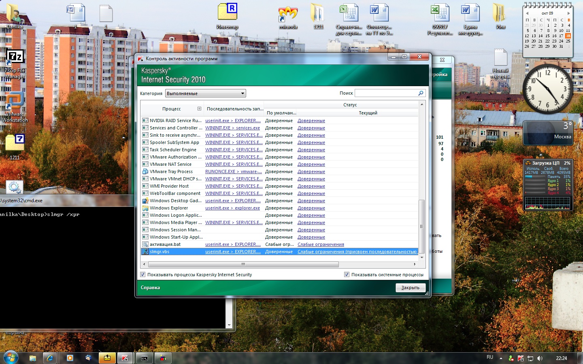
Task: Click the Справка help link
Action: 150,288
